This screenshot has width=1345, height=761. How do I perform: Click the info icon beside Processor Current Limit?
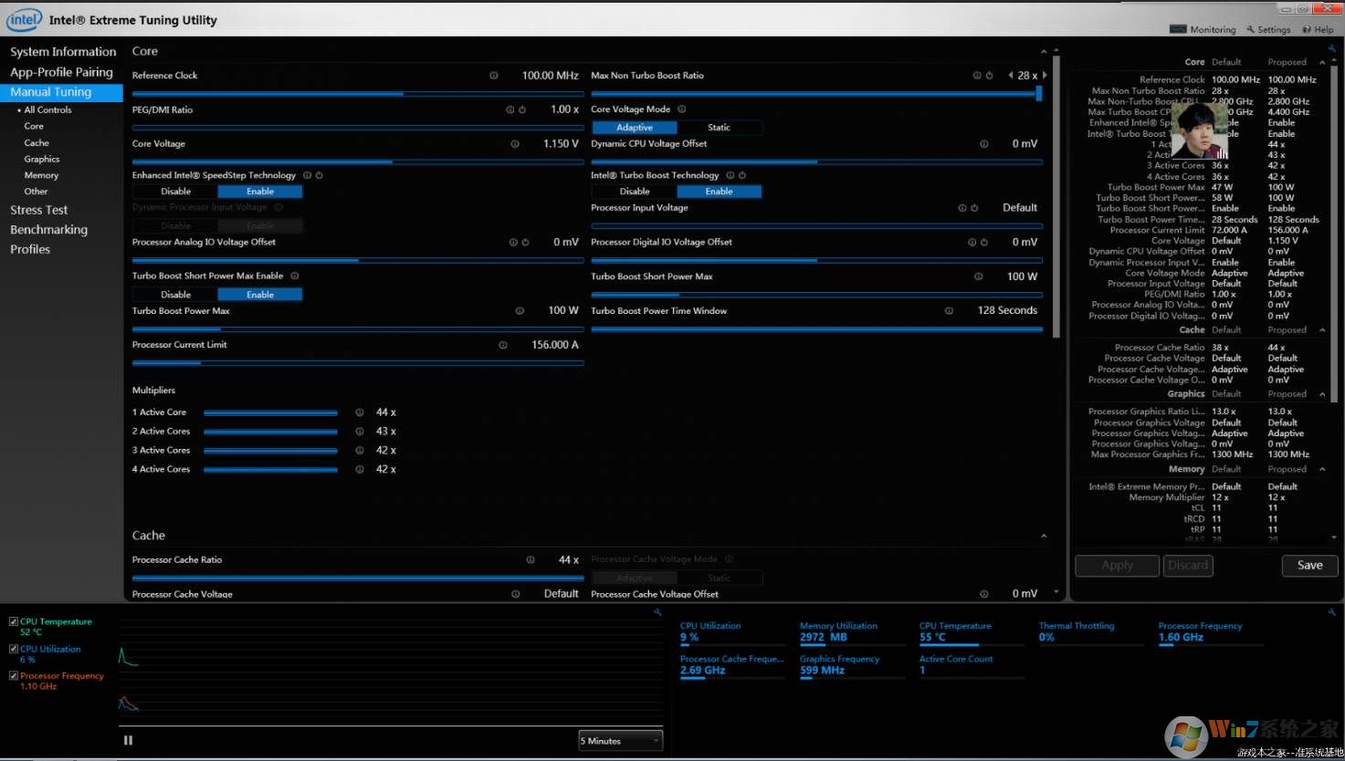pyautogui.click(x=503, y=345)
